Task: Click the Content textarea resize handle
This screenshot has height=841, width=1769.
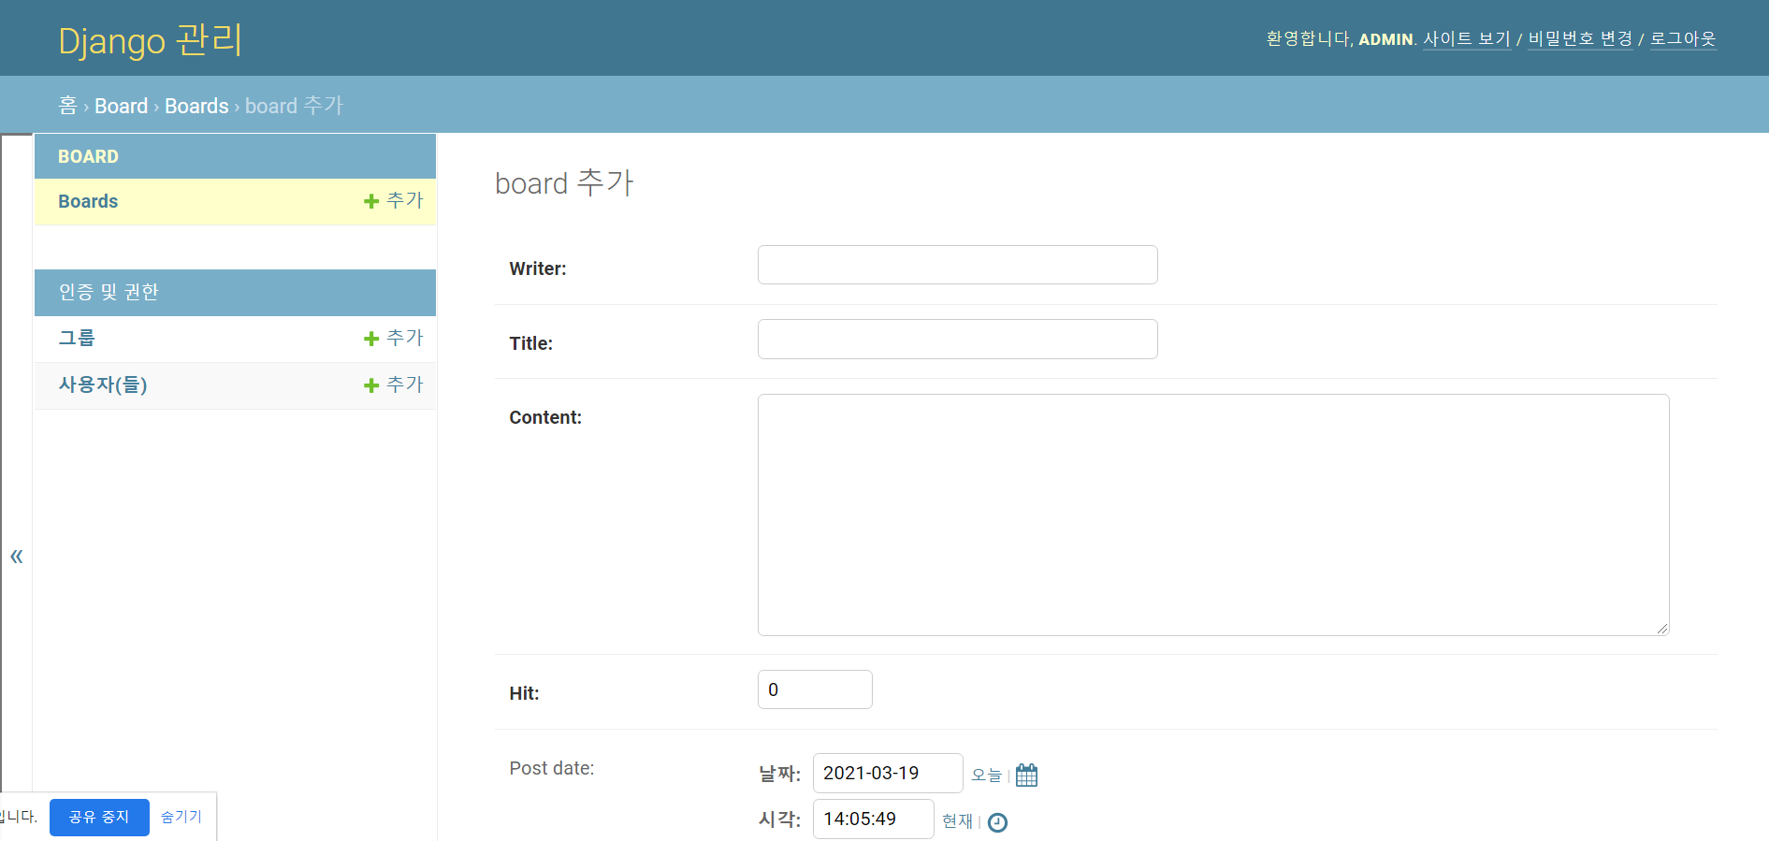Action: 1662,629
